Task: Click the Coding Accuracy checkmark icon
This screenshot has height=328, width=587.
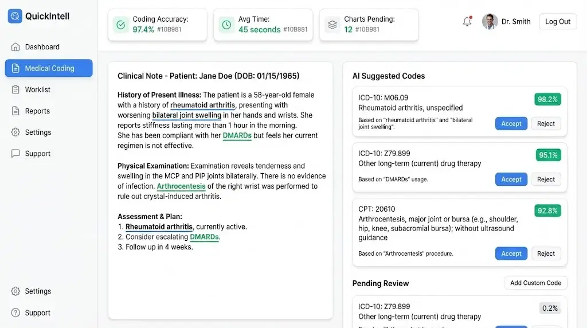Action: click(x=121, y=25)
